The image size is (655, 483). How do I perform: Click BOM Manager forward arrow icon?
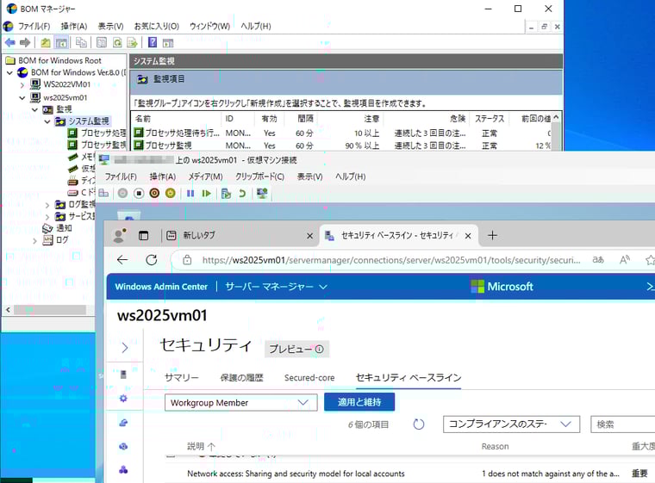25,42
